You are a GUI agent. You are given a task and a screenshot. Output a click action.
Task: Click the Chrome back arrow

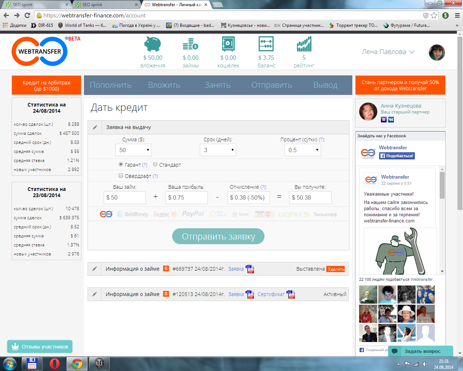point(6,15)
